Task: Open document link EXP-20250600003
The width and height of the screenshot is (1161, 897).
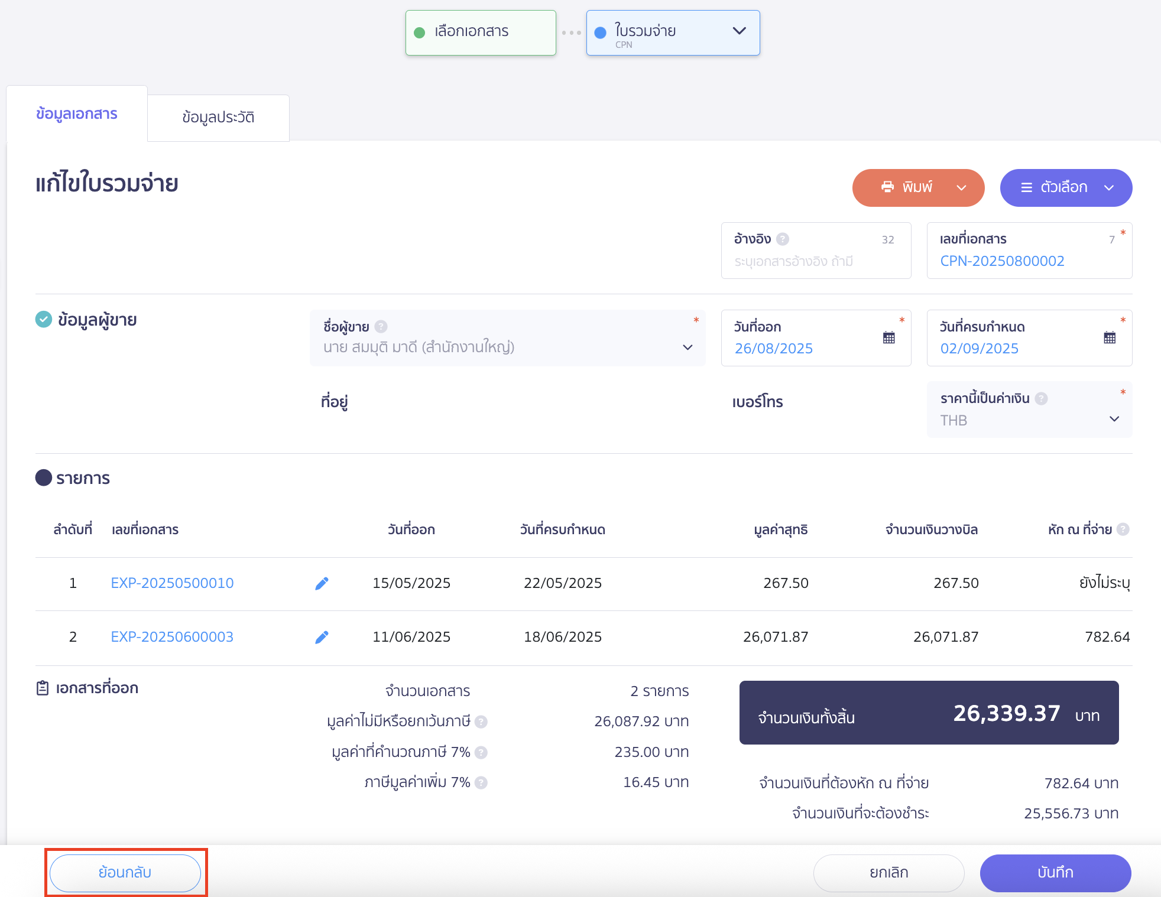Action: click(x=172, y=637)
